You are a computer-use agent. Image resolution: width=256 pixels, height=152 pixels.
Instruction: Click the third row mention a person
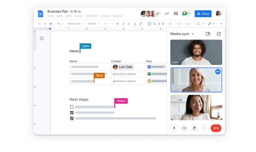tap(124, 81)
